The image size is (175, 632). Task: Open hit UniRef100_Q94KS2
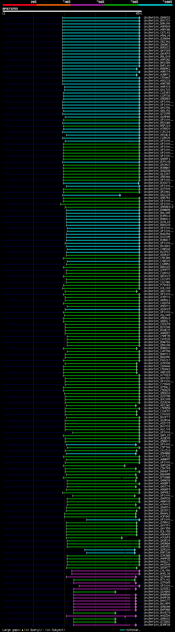pyautogui.click(x=157, y=17)
